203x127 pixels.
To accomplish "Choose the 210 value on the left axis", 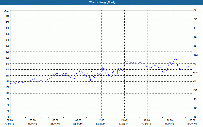I will pos(8,75).
